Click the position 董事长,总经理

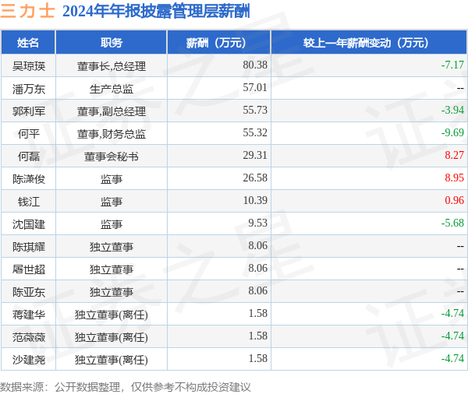112,66
